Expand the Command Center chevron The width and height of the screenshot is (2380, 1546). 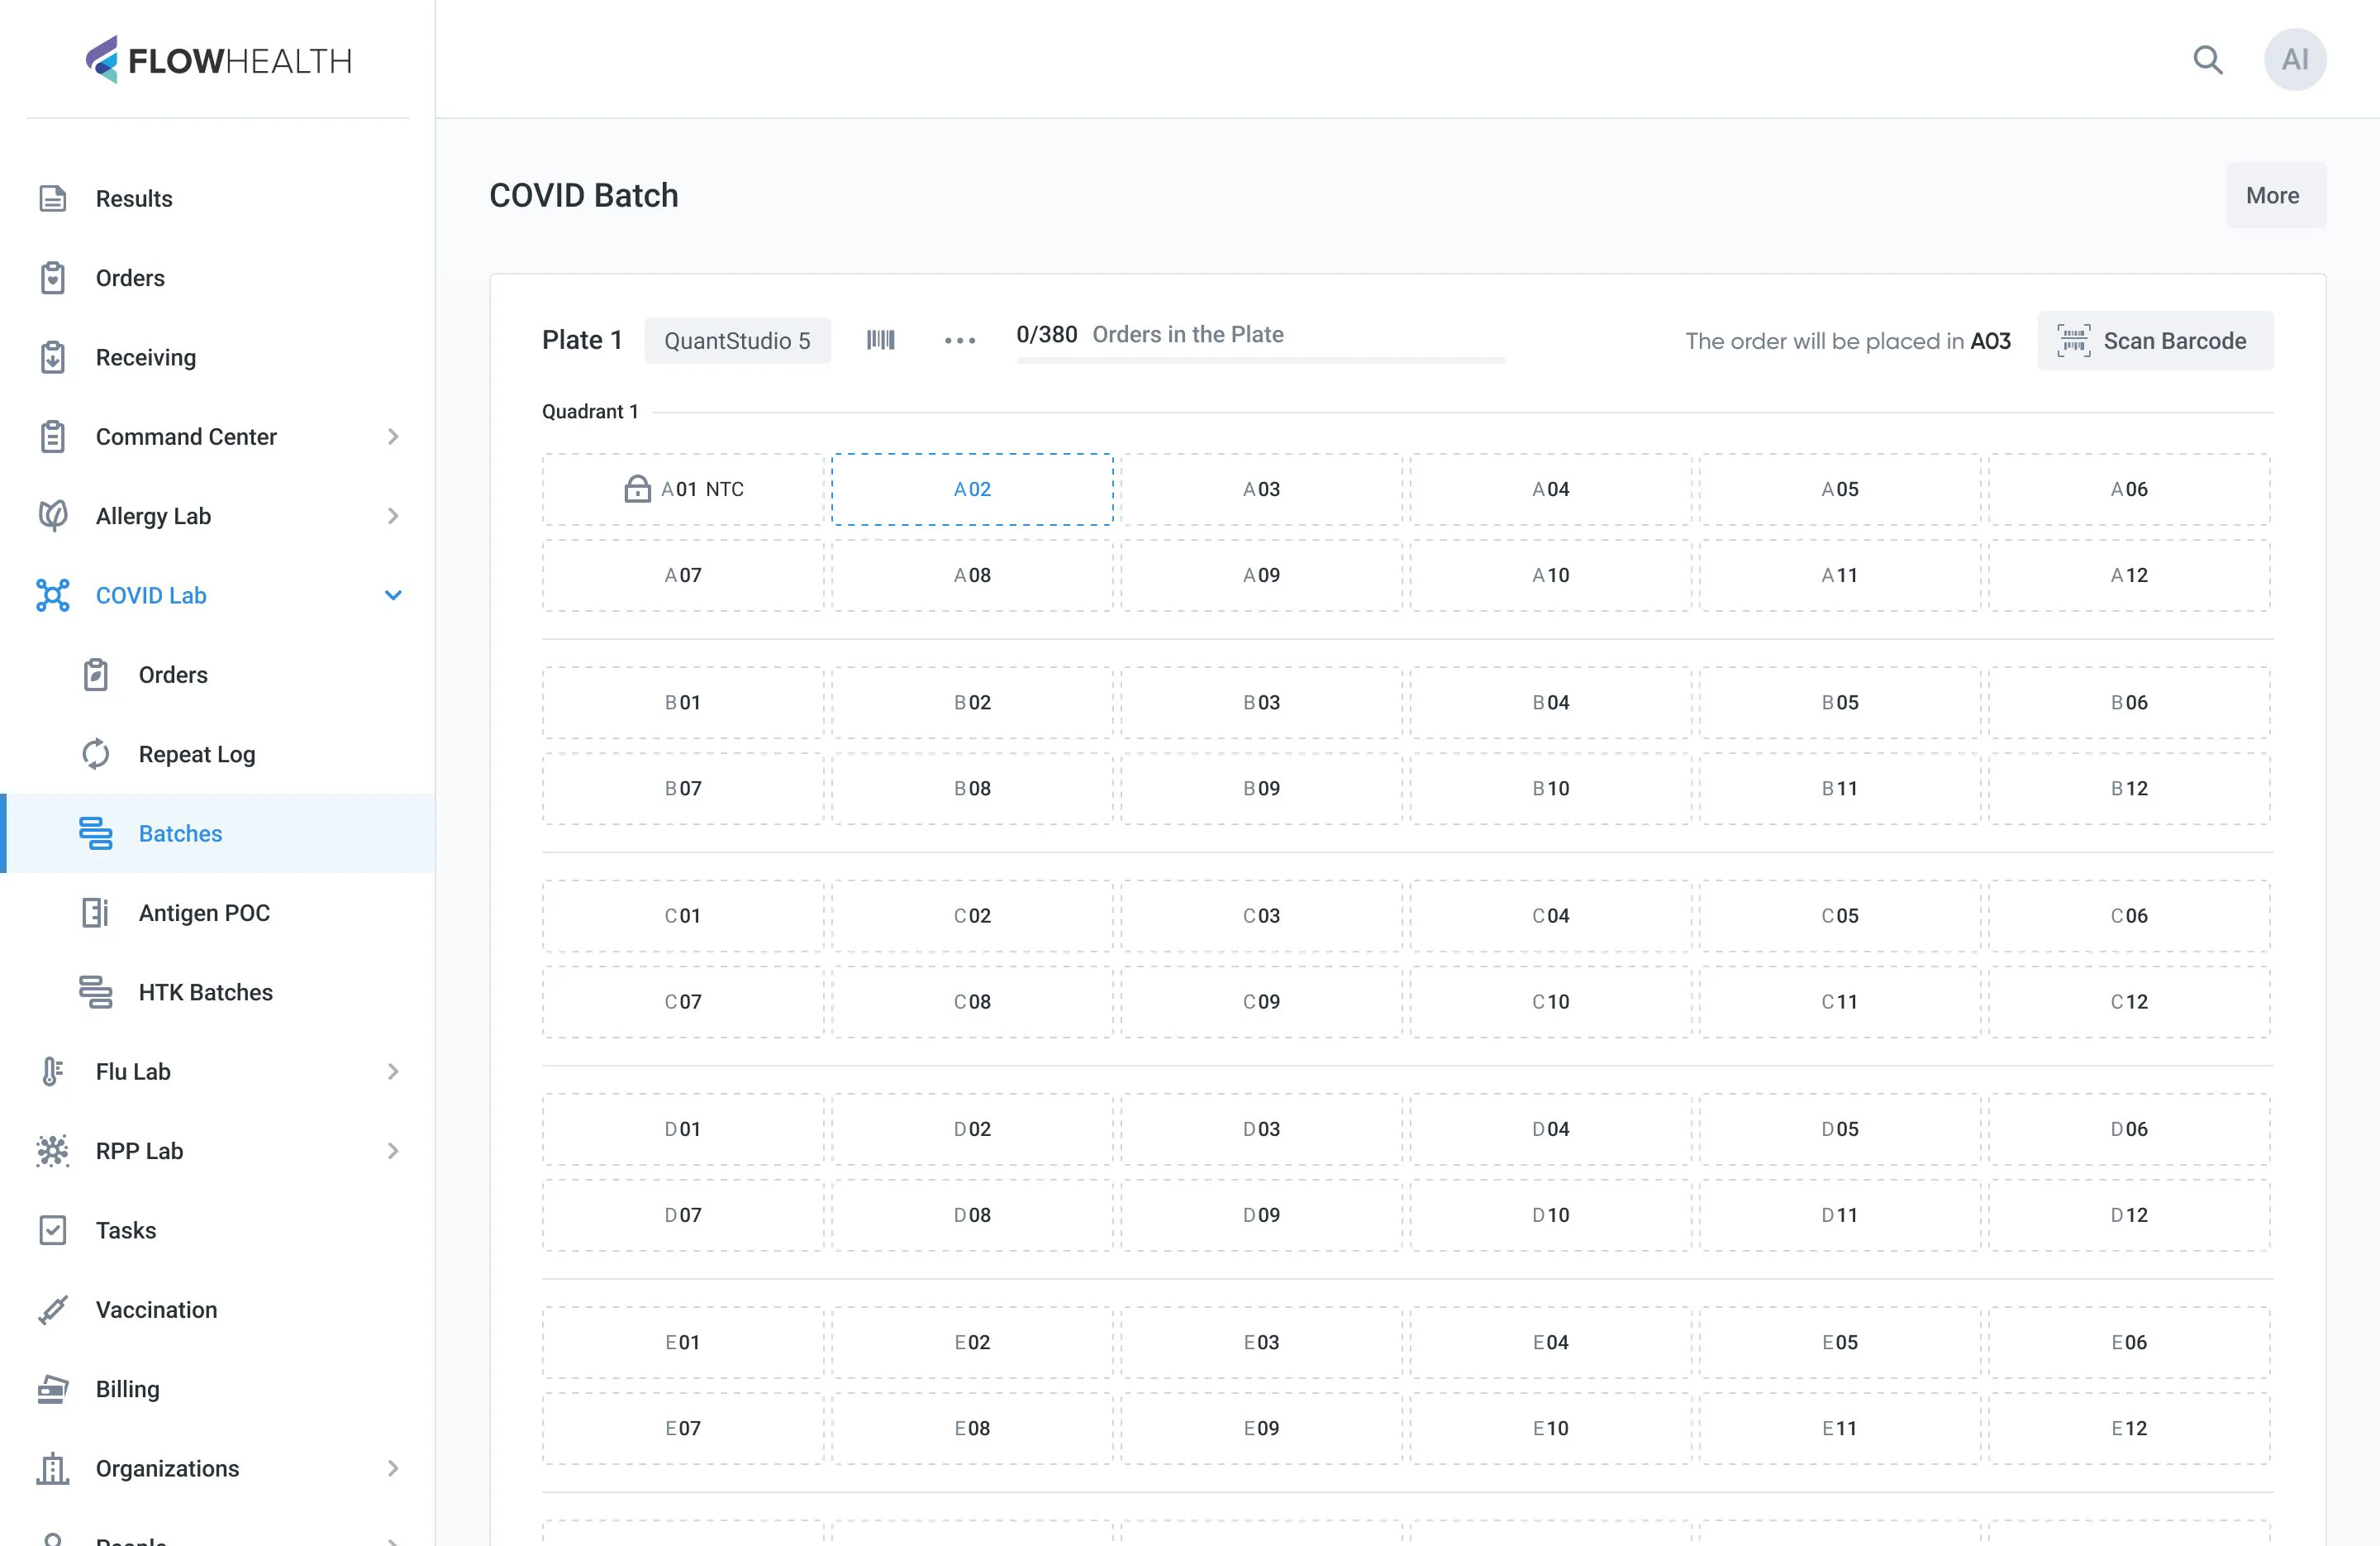[x=393, y=437]
